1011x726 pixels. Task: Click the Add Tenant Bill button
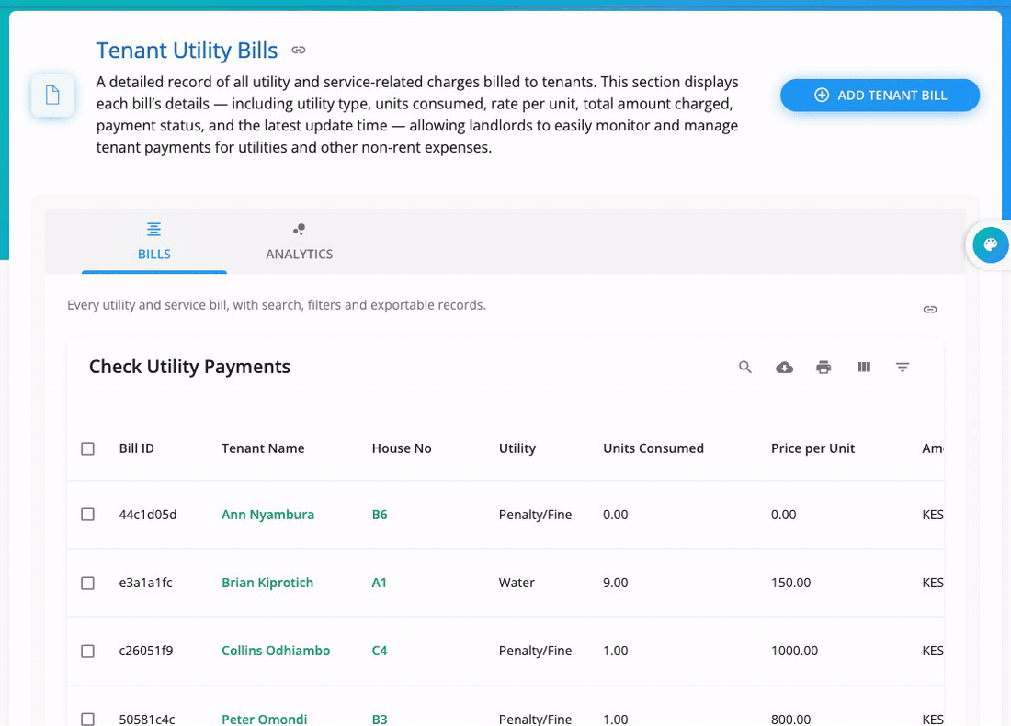coord(880,96)
